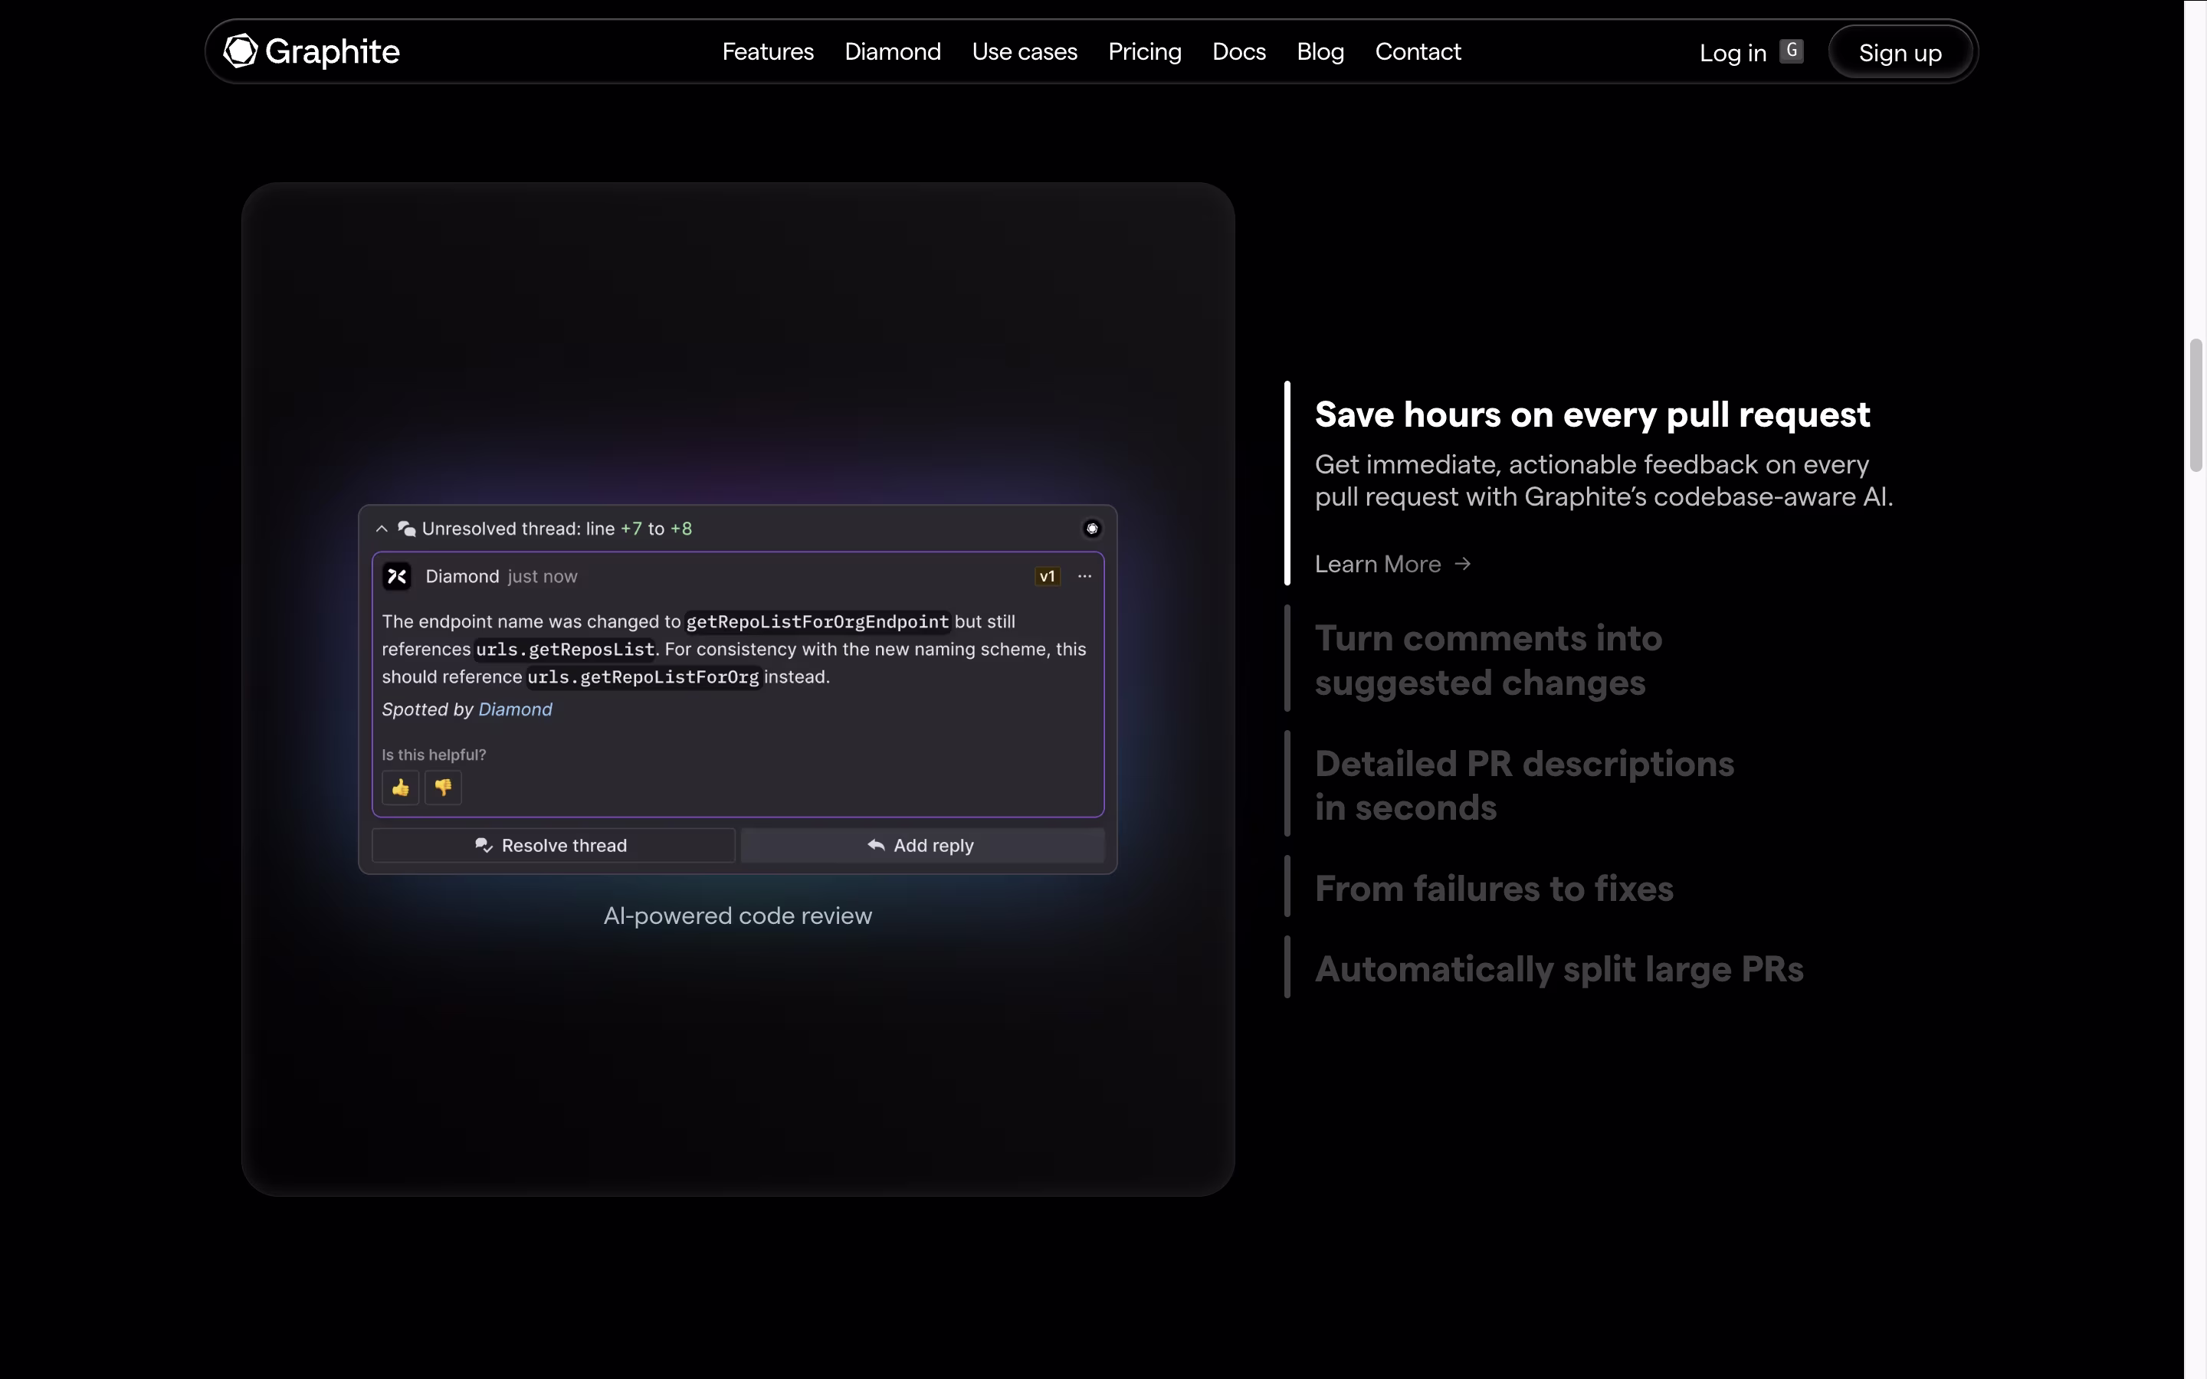This screenshot has height=1379, width=2207.
Task: Click the '+7' line number text
Action: coord(631,529)
